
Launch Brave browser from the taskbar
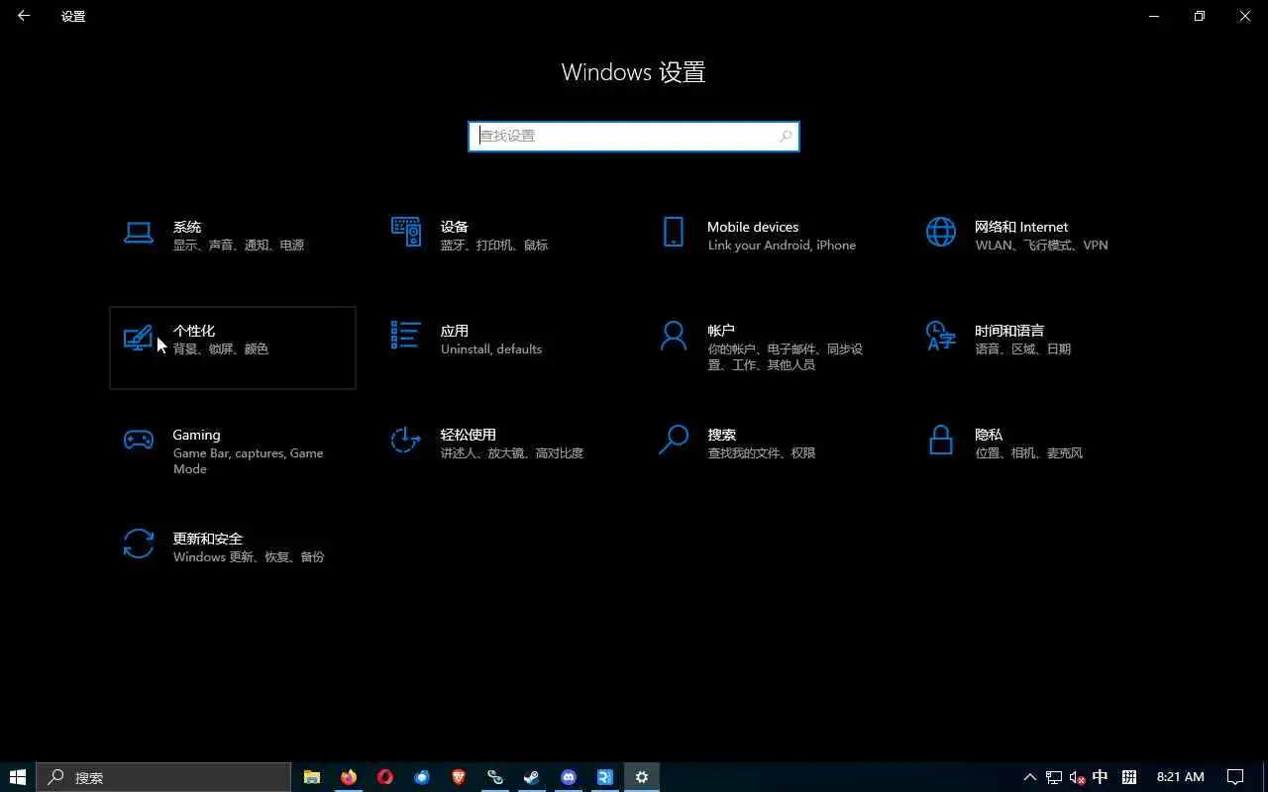coord(459,777)
